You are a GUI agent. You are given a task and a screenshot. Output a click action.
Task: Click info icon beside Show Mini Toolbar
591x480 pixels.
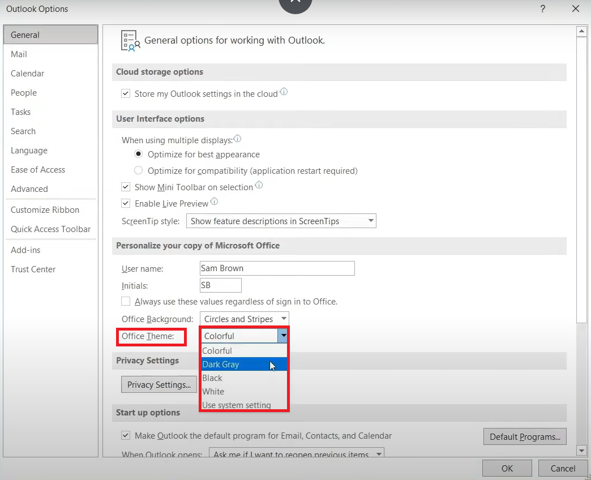(259, 185)
